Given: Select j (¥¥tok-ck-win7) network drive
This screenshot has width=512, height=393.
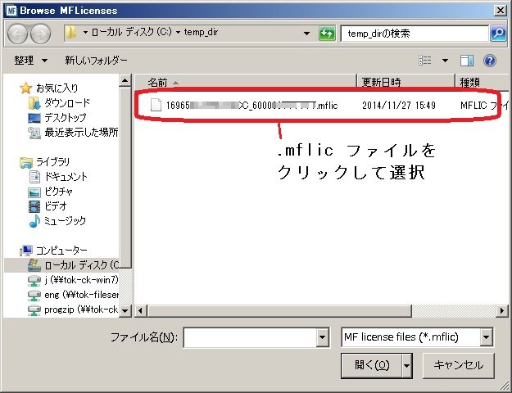Looking at the screenshot, I should [x=82, y=280].
